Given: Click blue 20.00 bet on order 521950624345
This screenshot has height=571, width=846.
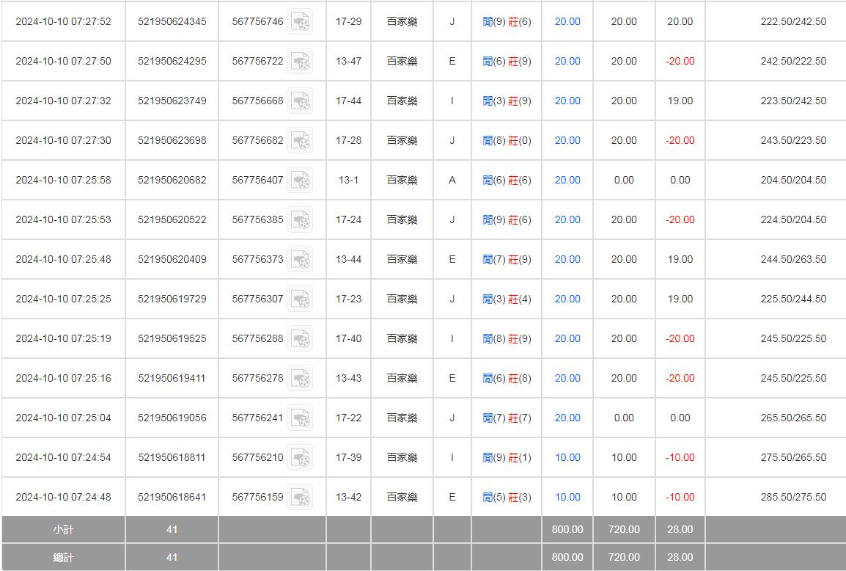Looking at the screenshot, I should pyautogui.click(x=567, y=22).
